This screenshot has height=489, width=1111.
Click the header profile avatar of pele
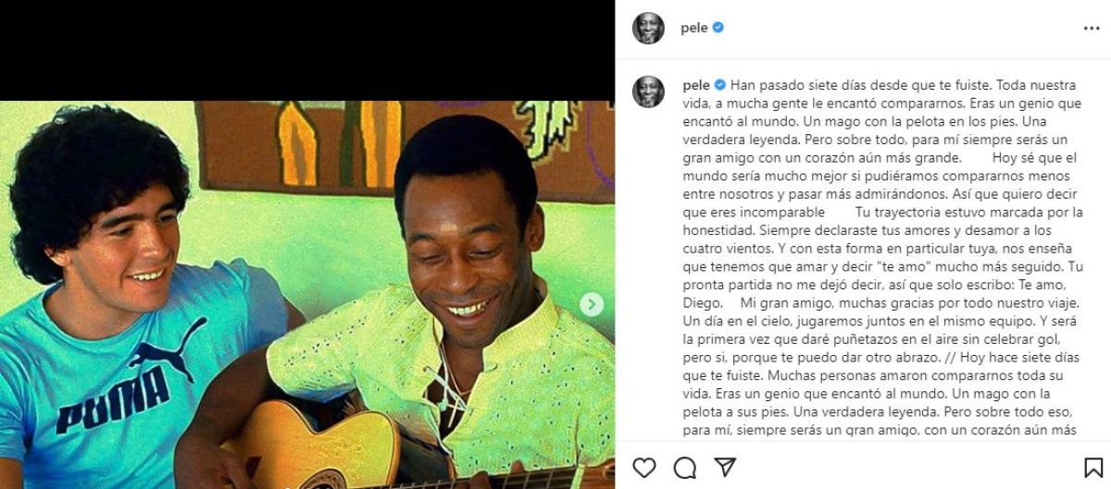[x=648, y=28]
